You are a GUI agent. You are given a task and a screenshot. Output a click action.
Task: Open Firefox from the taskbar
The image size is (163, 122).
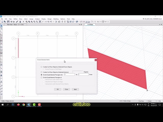18,104
